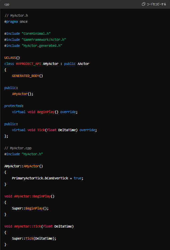The width and height of the screenshot is (170, 250).
Task: Click the UCLASS() macro line
Action: click(x=12, y=58)
